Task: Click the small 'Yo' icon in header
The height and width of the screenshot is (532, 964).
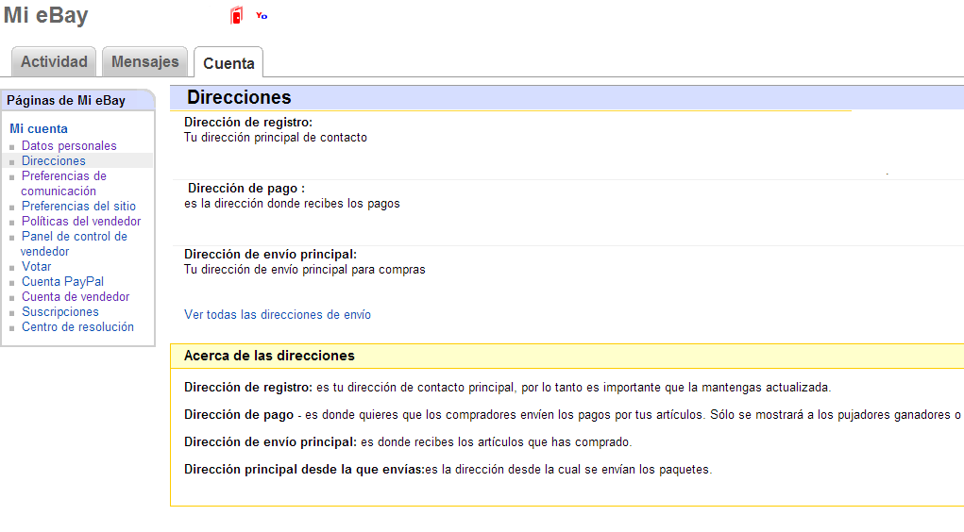Action: click(262, 16)
